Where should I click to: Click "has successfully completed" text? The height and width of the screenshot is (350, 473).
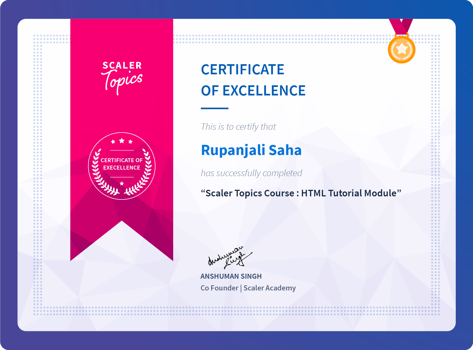(251, 173)
